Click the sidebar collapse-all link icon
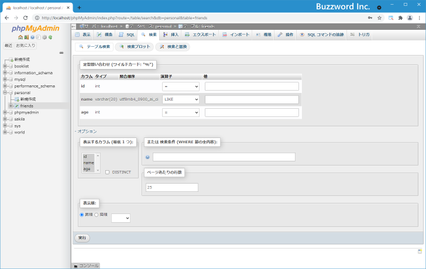Screen dimensions: 426x269 point(61,53)
